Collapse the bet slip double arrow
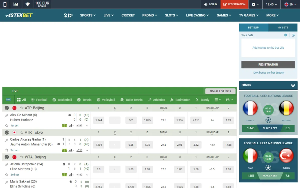The width and height of the screenshot is (300, 188). point(293,35)
